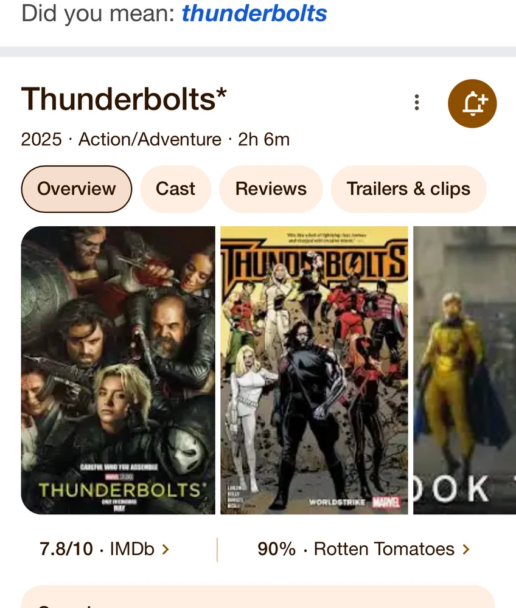Click the chevron arrow beside IMDb
516x608 pixels.
coord(166,550)
